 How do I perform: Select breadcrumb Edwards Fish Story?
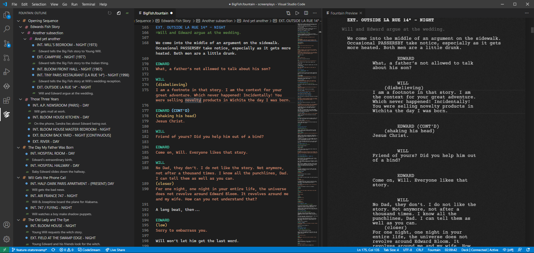point(176,21)
